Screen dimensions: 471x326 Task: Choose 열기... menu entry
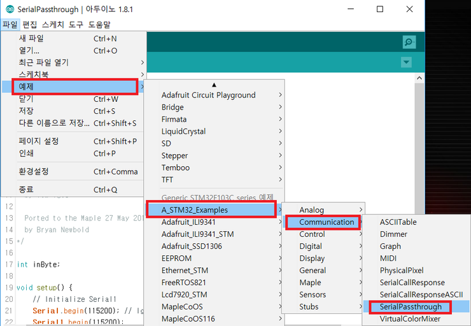point(74,50)
